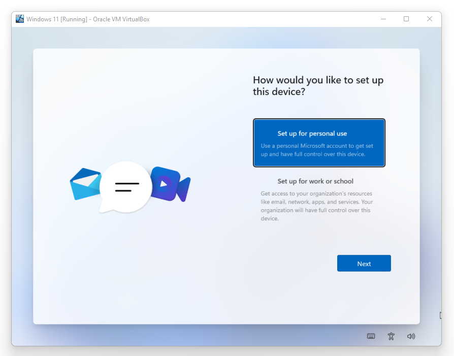
Task: Open the on-screen keyboard icon
Action: point(371,336)
